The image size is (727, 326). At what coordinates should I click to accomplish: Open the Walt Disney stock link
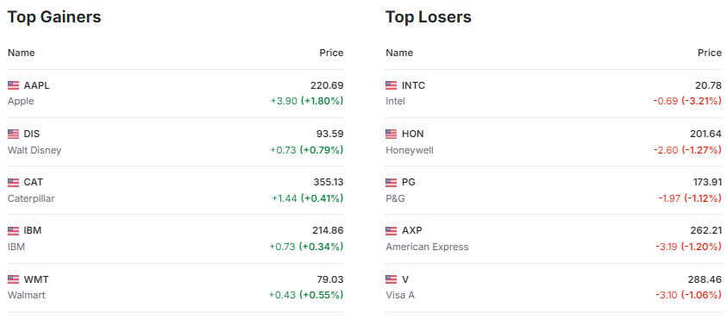(34, 150)
